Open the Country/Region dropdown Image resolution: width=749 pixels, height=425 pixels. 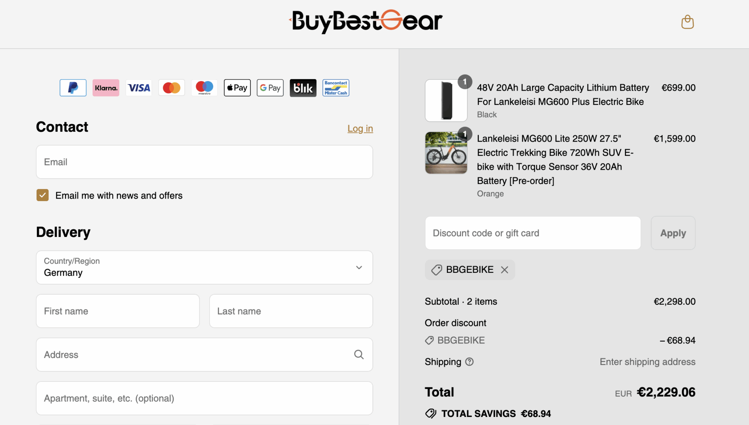click(x=204, y=267)
